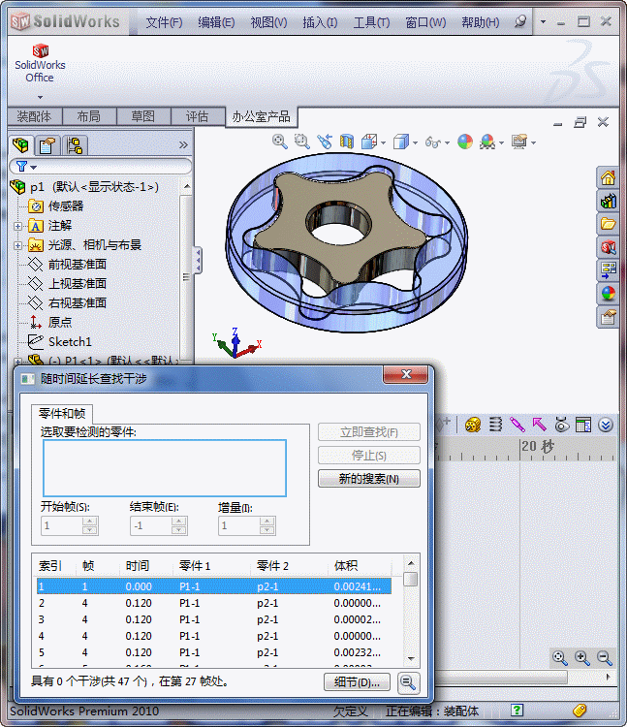Click the 选取要检测的零件 selection box

pyautogui.click(x=165, y=468)
